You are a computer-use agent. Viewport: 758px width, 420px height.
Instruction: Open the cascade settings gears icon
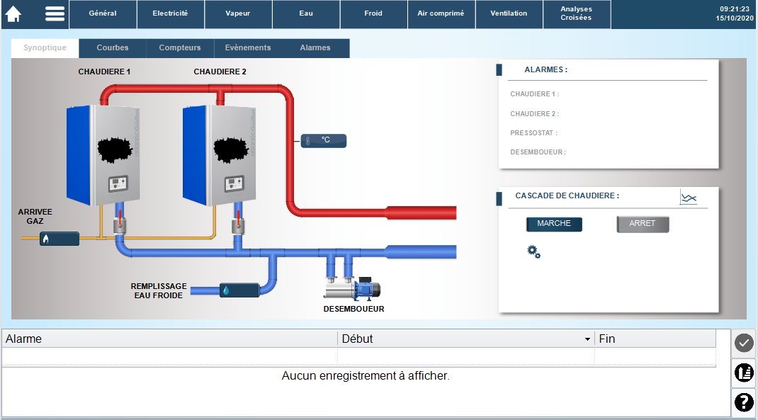click(533, 251)
